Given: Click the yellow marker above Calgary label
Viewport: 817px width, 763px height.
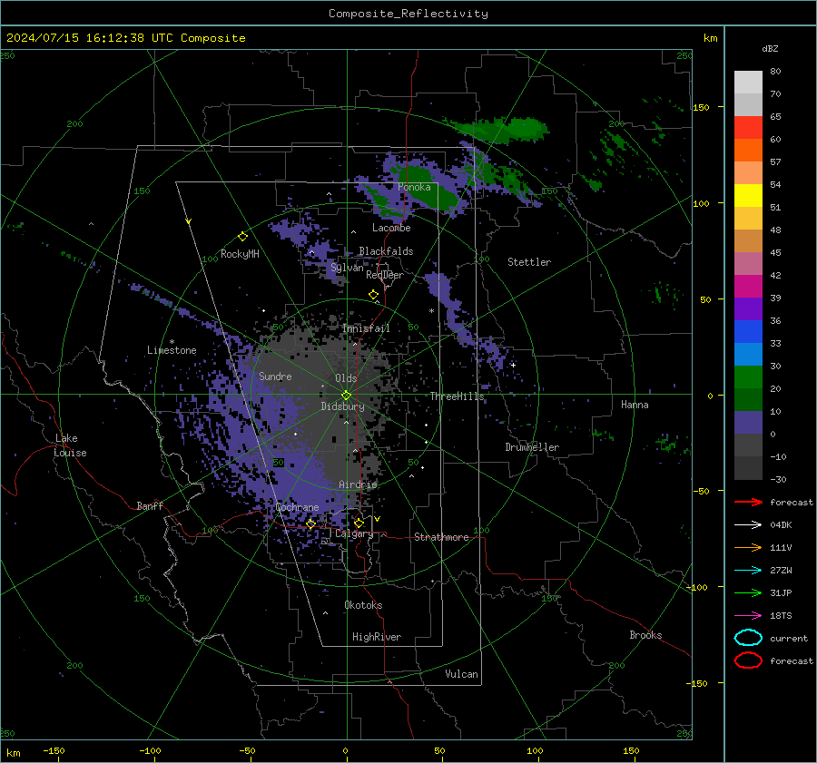Looking at the screenshot, I should (359, 523).
